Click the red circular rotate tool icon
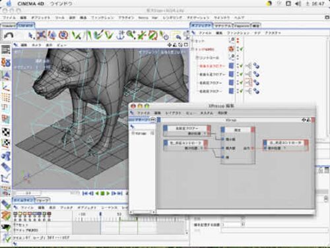The height and width of the screenshot is (248, 330). coord(63,36)
